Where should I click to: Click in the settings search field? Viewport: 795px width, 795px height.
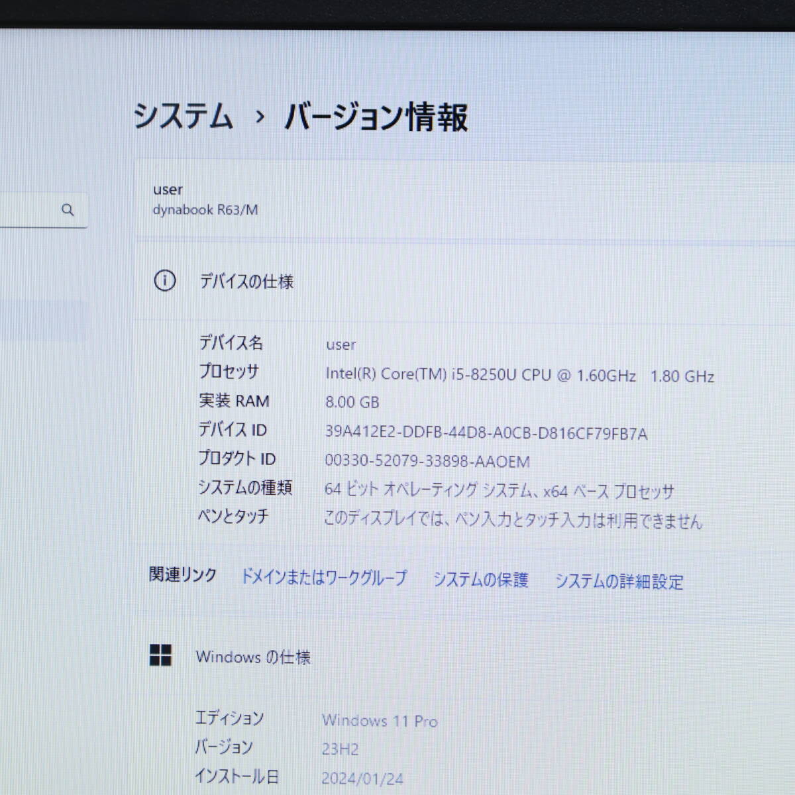(43, 210)
